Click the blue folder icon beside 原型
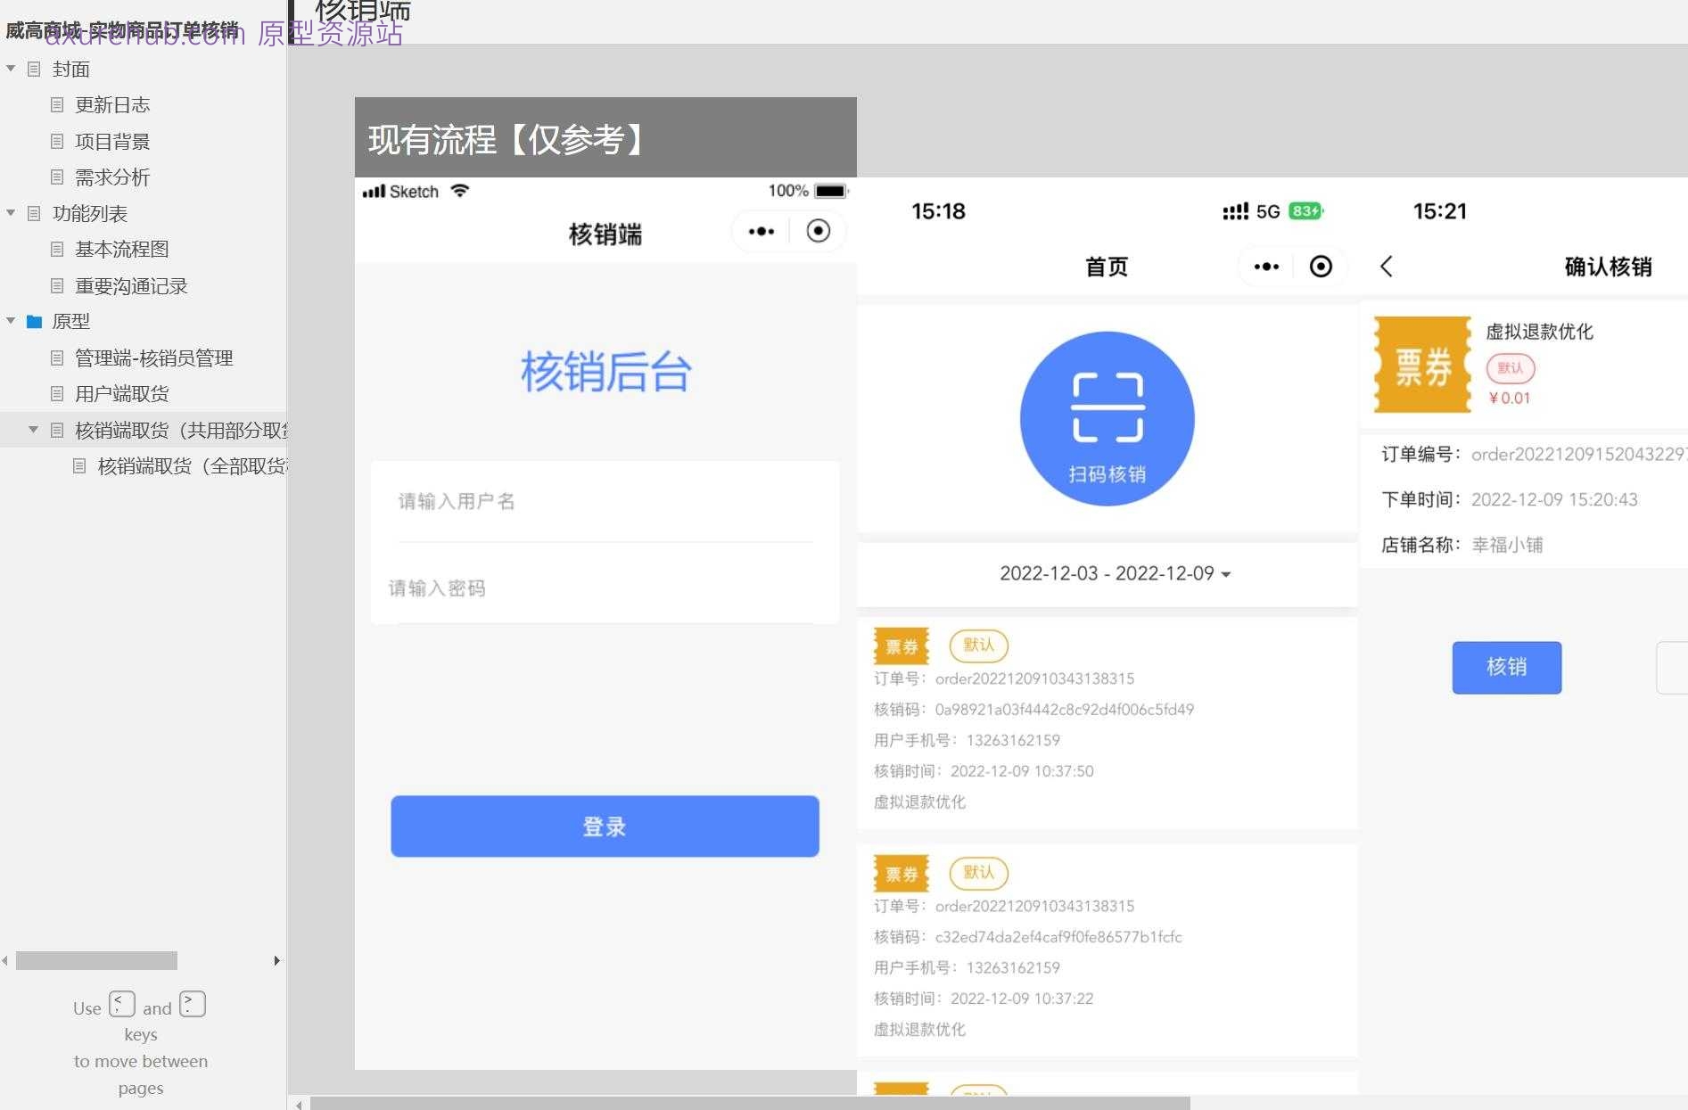Screen dimensions: 1688x1110 point(34,321)
